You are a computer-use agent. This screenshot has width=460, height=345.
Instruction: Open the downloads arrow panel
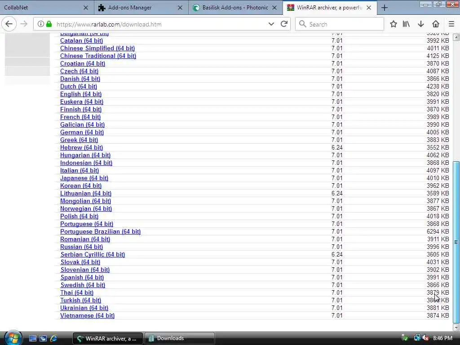(x=420, y=24)
